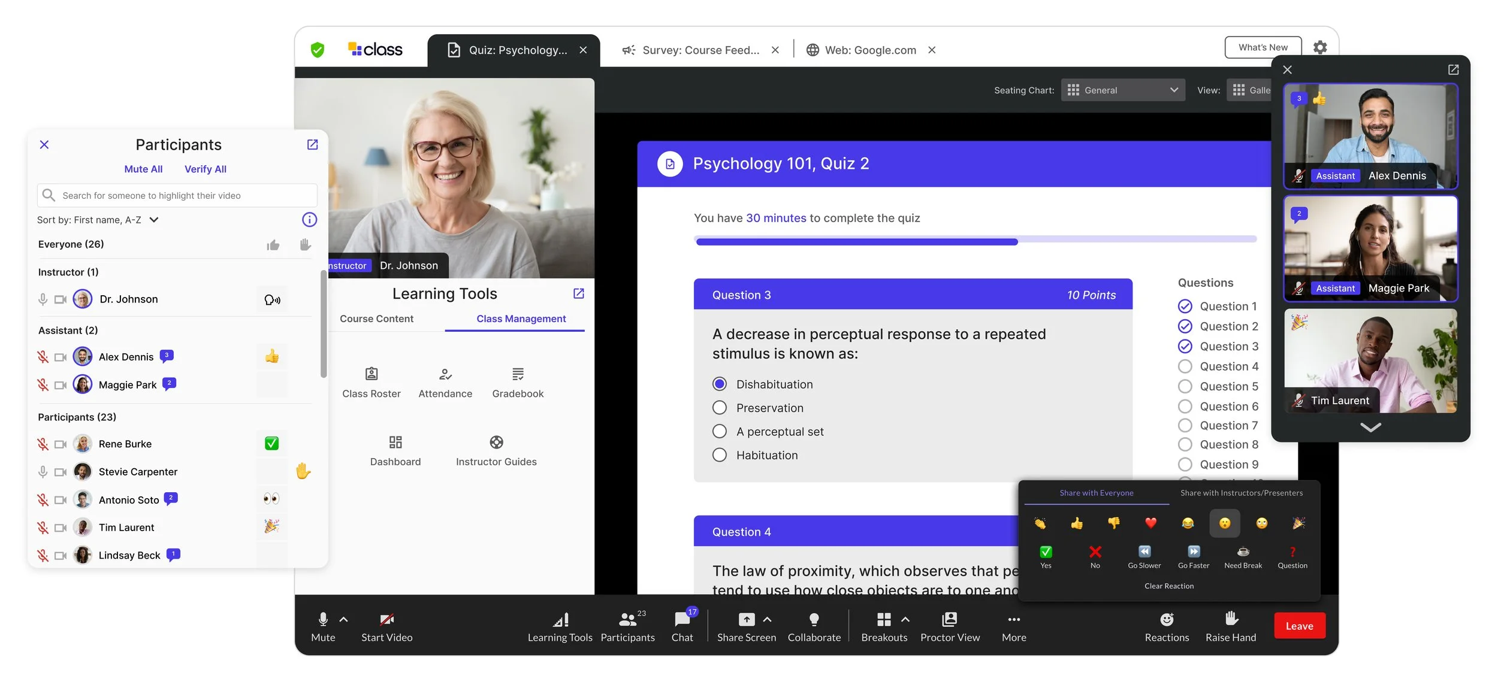This screenshot has height=682, width=1498.
Task: Choose the Preservation radio button
Action: click(x=720, y=408)
